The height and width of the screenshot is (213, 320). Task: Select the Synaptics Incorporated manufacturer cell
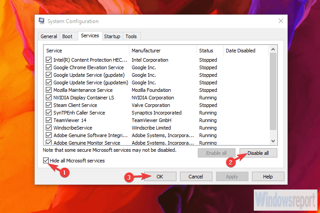[156, 113]
